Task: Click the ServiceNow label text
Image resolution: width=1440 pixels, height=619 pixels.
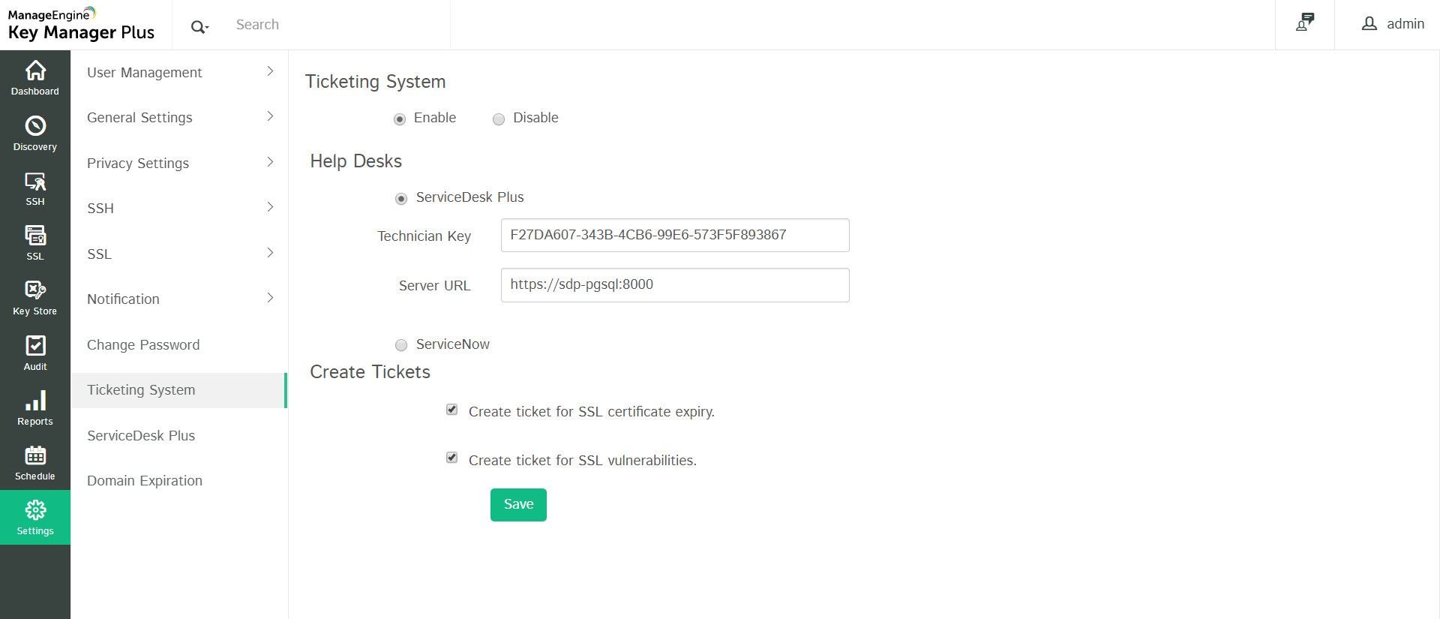Action: 453,344
